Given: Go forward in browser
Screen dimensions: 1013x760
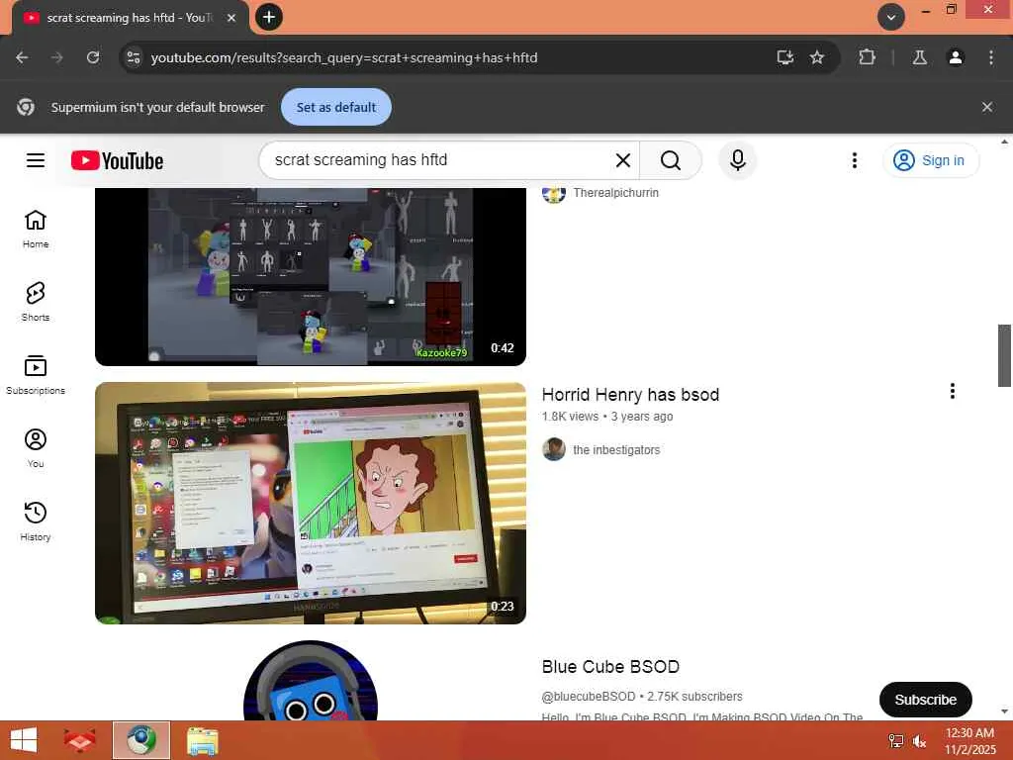Looking at the screenshot, I should pos(57,57).
